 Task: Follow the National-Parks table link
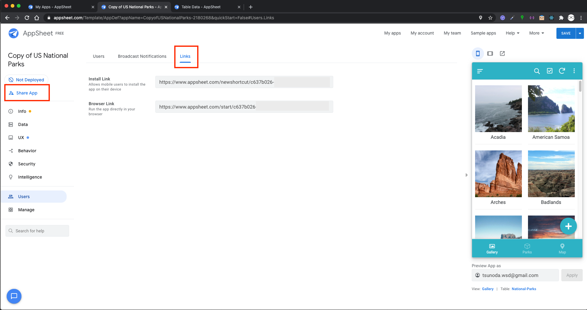coord(524,289)
